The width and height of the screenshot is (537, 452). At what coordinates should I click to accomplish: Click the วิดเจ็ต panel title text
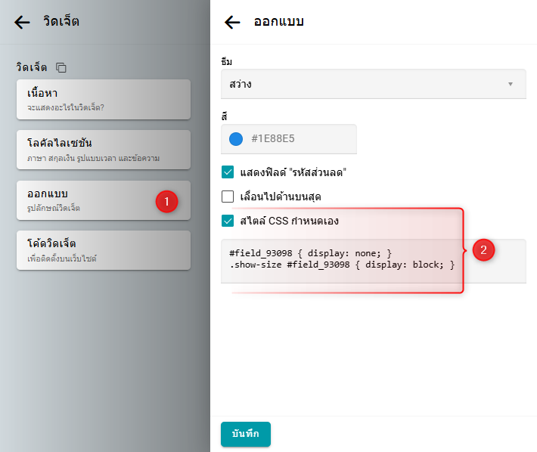(61, 22)
